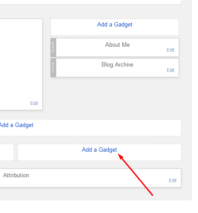The width and height of the screenshot is (198, 213).
Task: Click the empty dashed box beside footer gadget
Action: click(x=7, y=152)
